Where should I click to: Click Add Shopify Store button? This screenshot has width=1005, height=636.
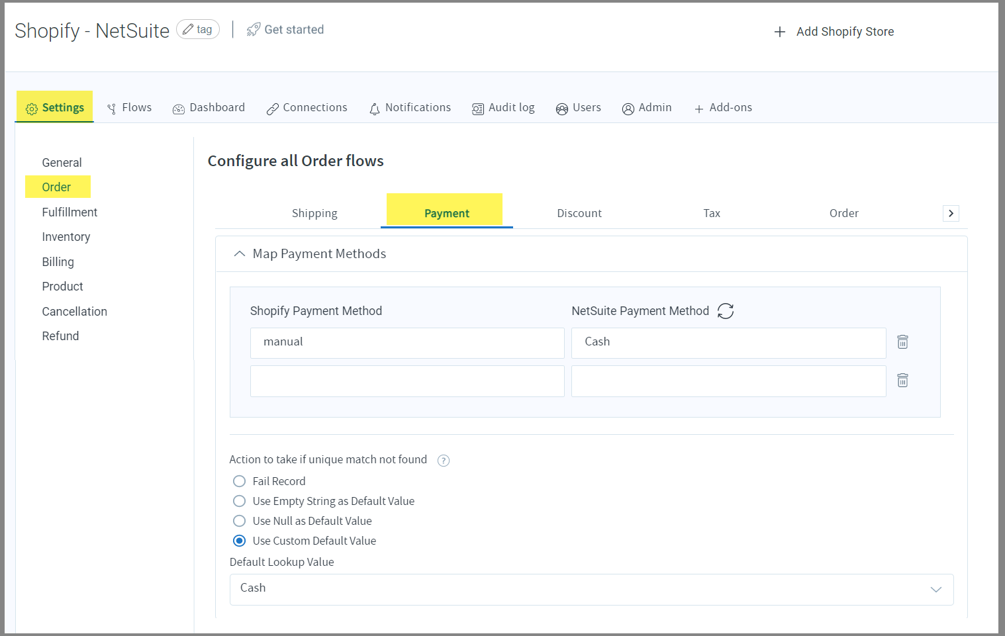[834, 32]
